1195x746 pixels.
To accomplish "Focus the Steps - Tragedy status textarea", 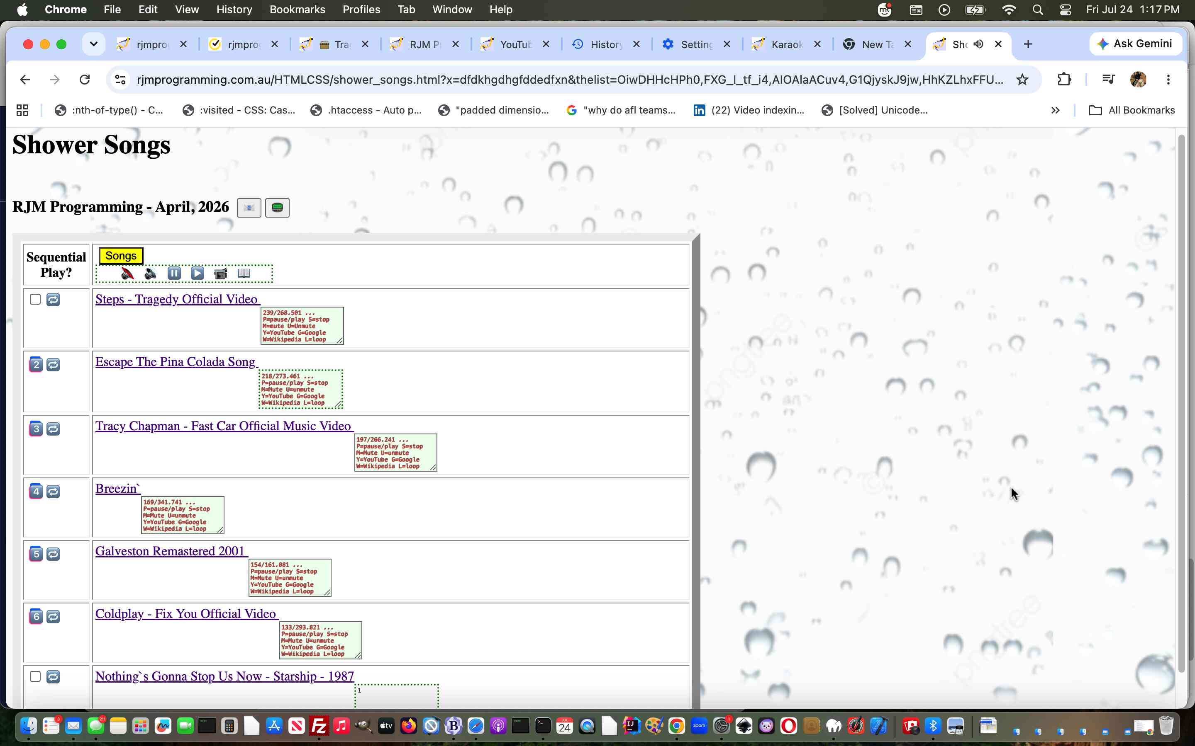I will 302,326.
